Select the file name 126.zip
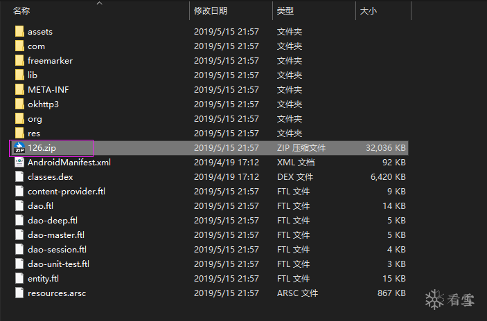Viewport: 487px width, 321px height. (42, 148)
